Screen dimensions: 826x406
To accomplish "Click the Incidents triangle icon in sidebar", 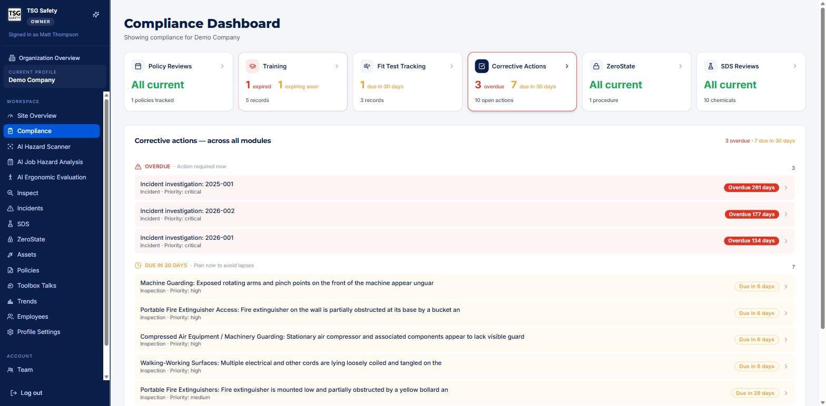I will (x=10, y=208).
